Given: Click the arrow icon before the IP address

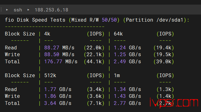Looking at the screenshot, I should coord(28,10).
